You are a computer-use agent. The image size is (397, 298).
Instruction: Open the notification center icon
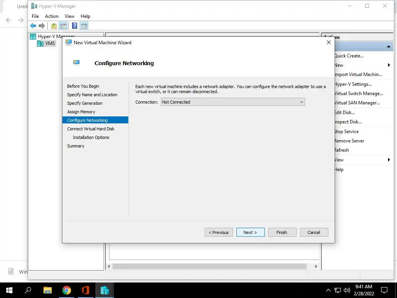pos(384,290)
